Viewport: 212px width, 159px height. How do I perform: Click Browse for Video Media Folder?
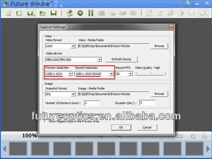[x=159, y=46]
